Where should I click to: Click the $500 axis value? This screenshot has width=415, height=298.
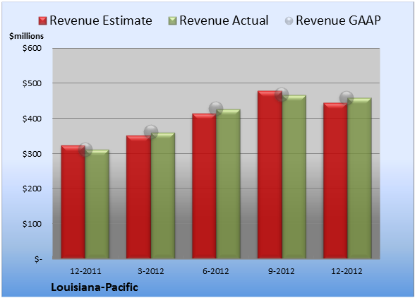32,83
